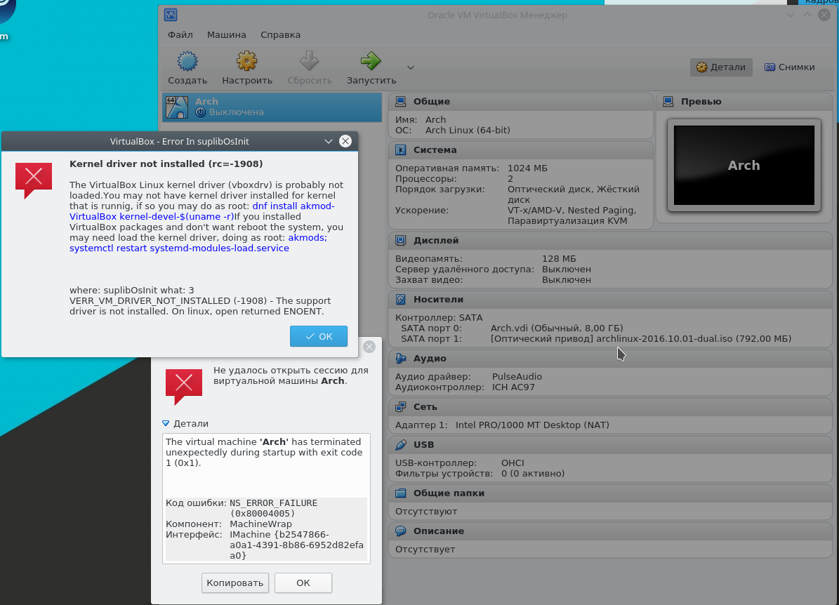Click the archlinux-2016.10.01-dual.iso entry

[x=640, y=338]
